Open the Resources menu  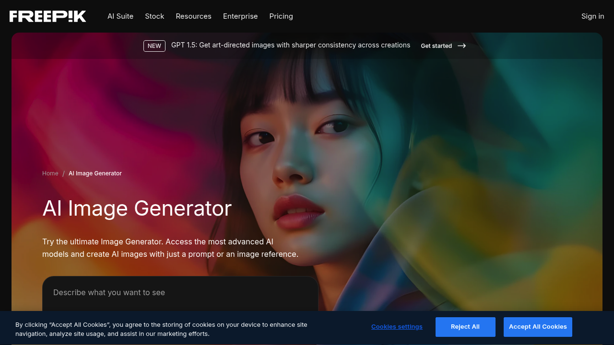193,16
